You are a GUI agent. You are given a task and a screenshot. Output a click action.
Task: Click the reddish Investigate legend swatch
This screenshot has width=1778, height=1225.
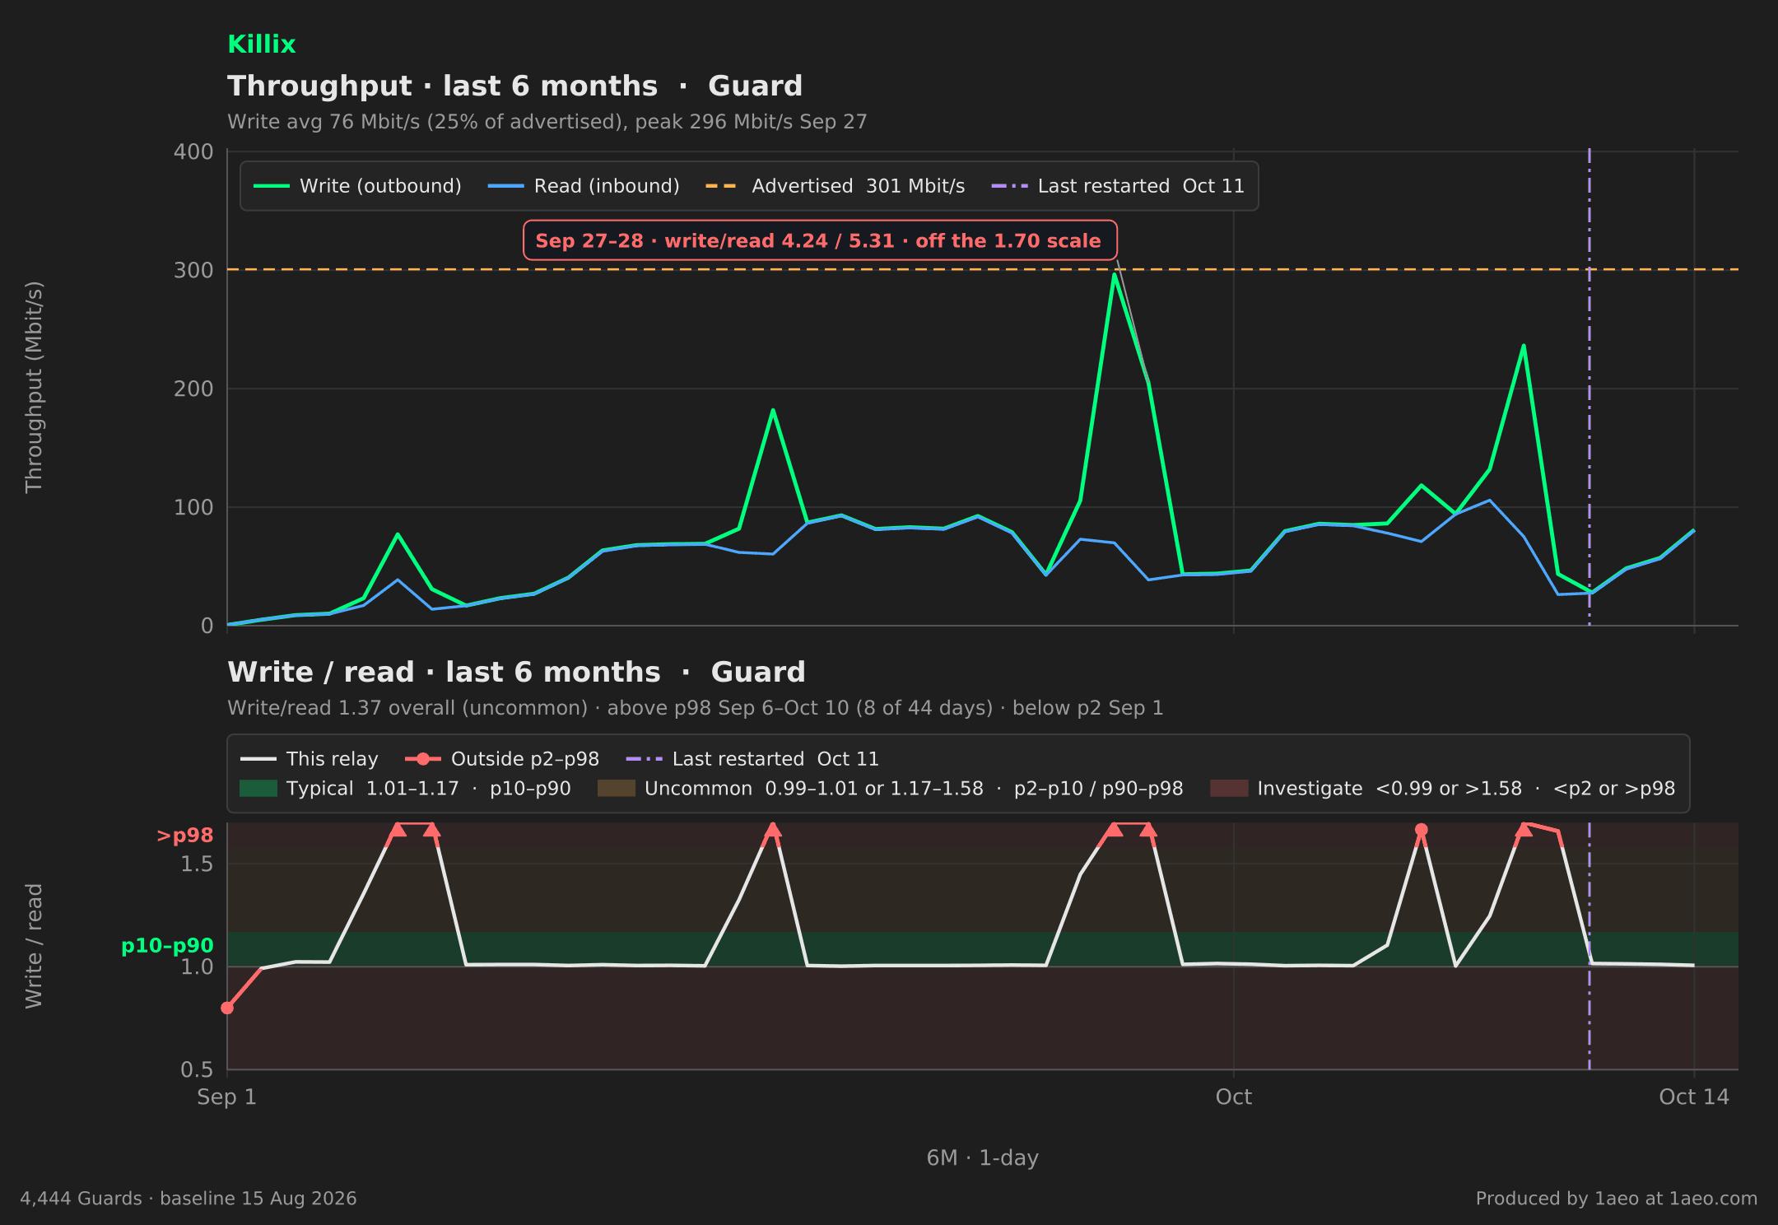click(x=1229, y=789)
